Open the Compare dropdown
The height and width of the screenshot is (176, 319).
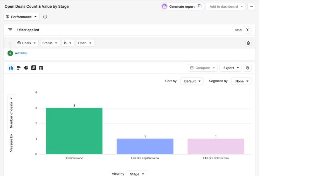coord(203,68)
